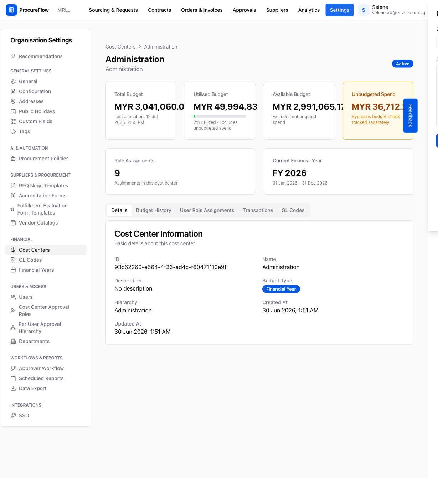The width and height of the screenshot is (438, 478).
Task: Click the Cost Centers breadcrumb link
Action: tap(120, 47)
